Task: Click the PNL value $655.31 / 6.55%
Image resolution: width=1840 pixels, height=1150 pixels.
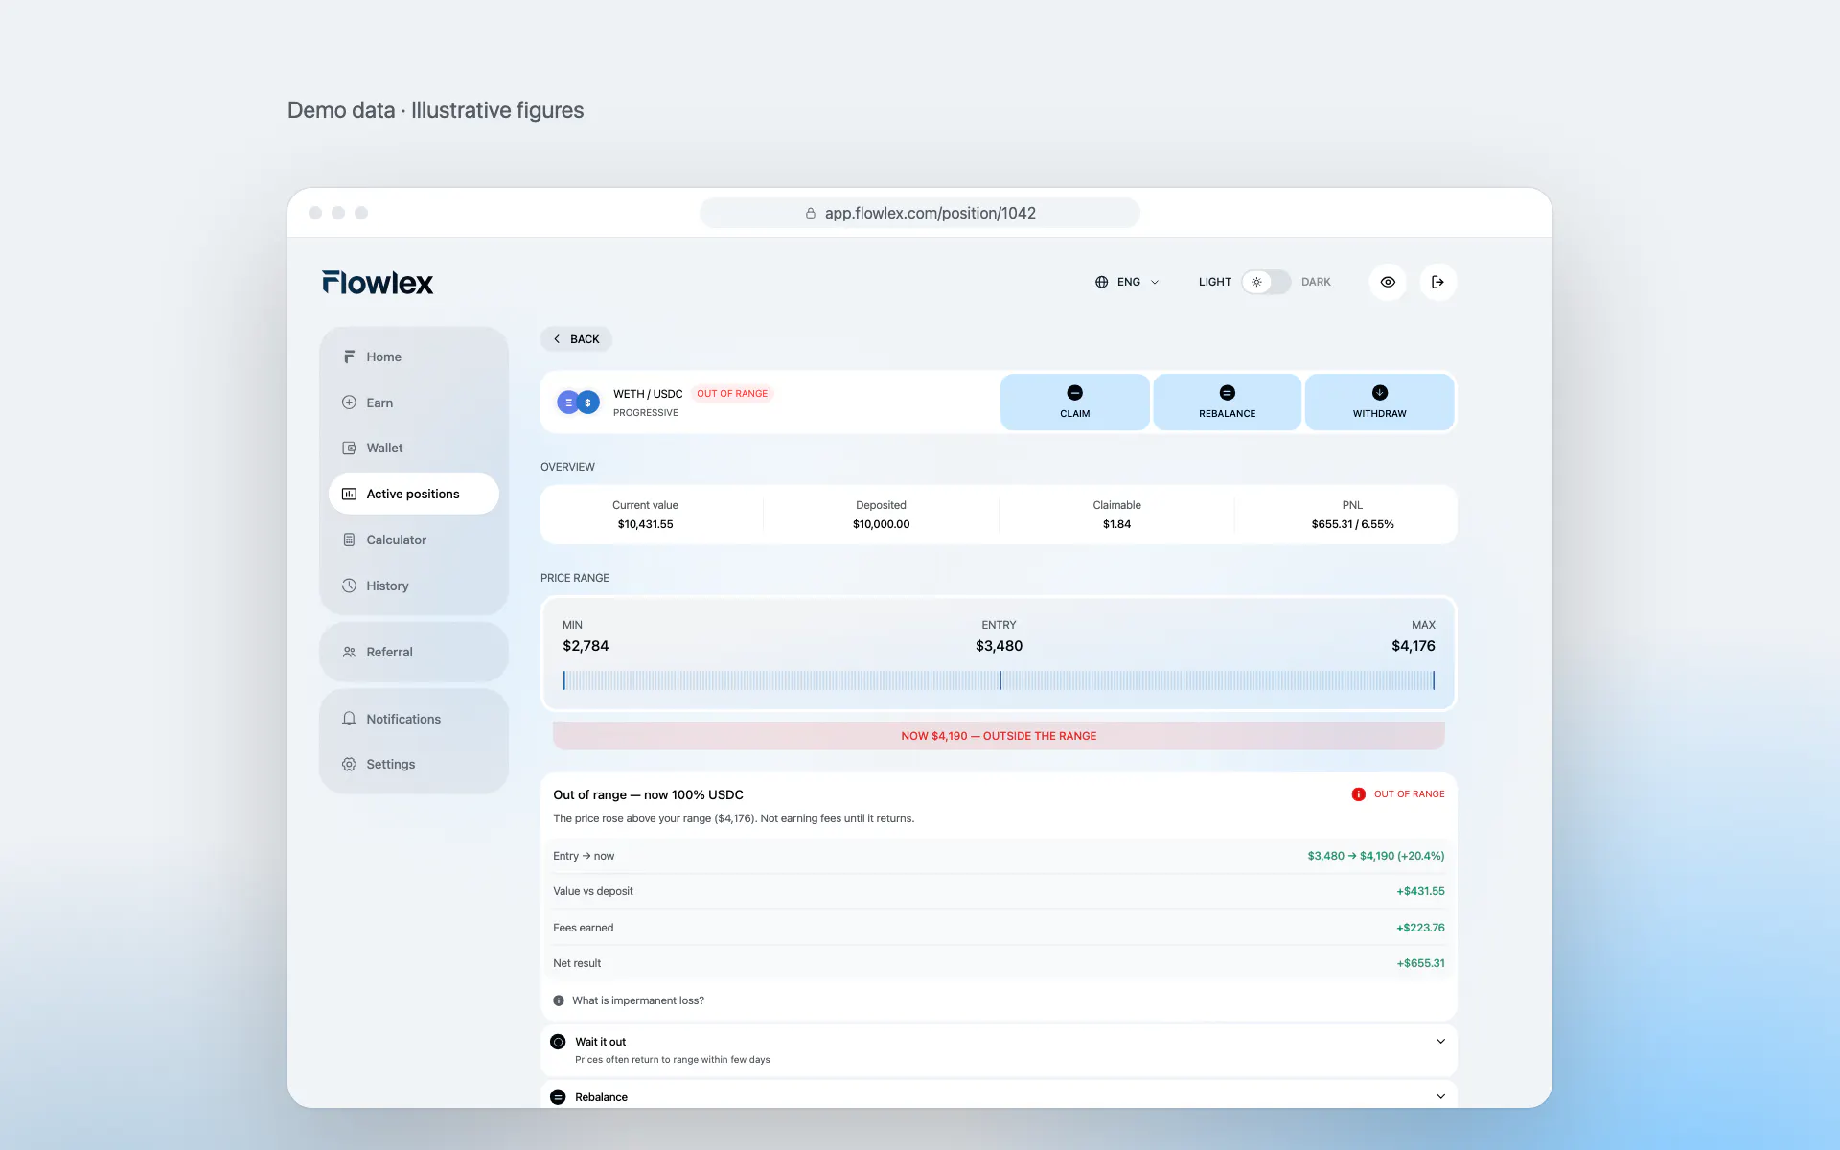Action: pyautogui.click(x=1352, y=524)
